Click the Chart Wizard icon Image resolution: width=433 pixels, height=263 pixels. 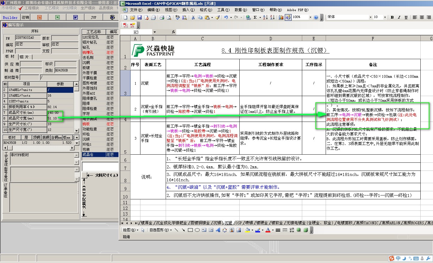(x=281, y=17)
